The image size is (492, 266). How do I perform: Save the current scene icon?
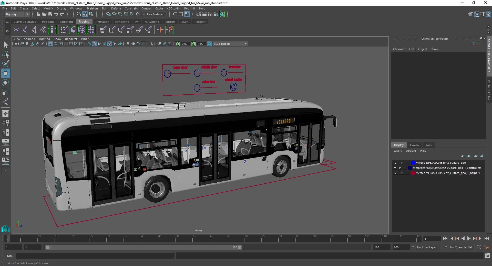50,14
